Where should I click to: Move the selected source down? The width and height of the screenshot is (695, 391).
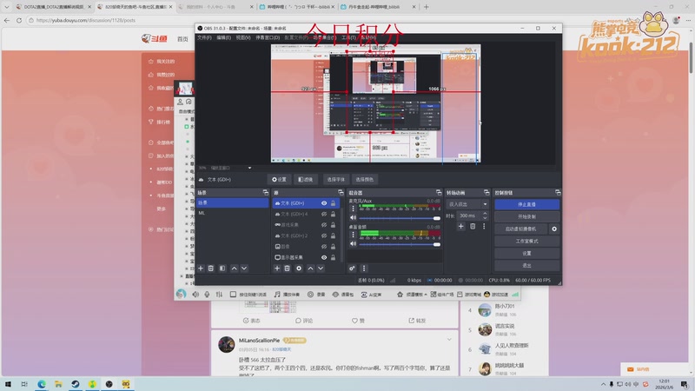pos(321,268)
